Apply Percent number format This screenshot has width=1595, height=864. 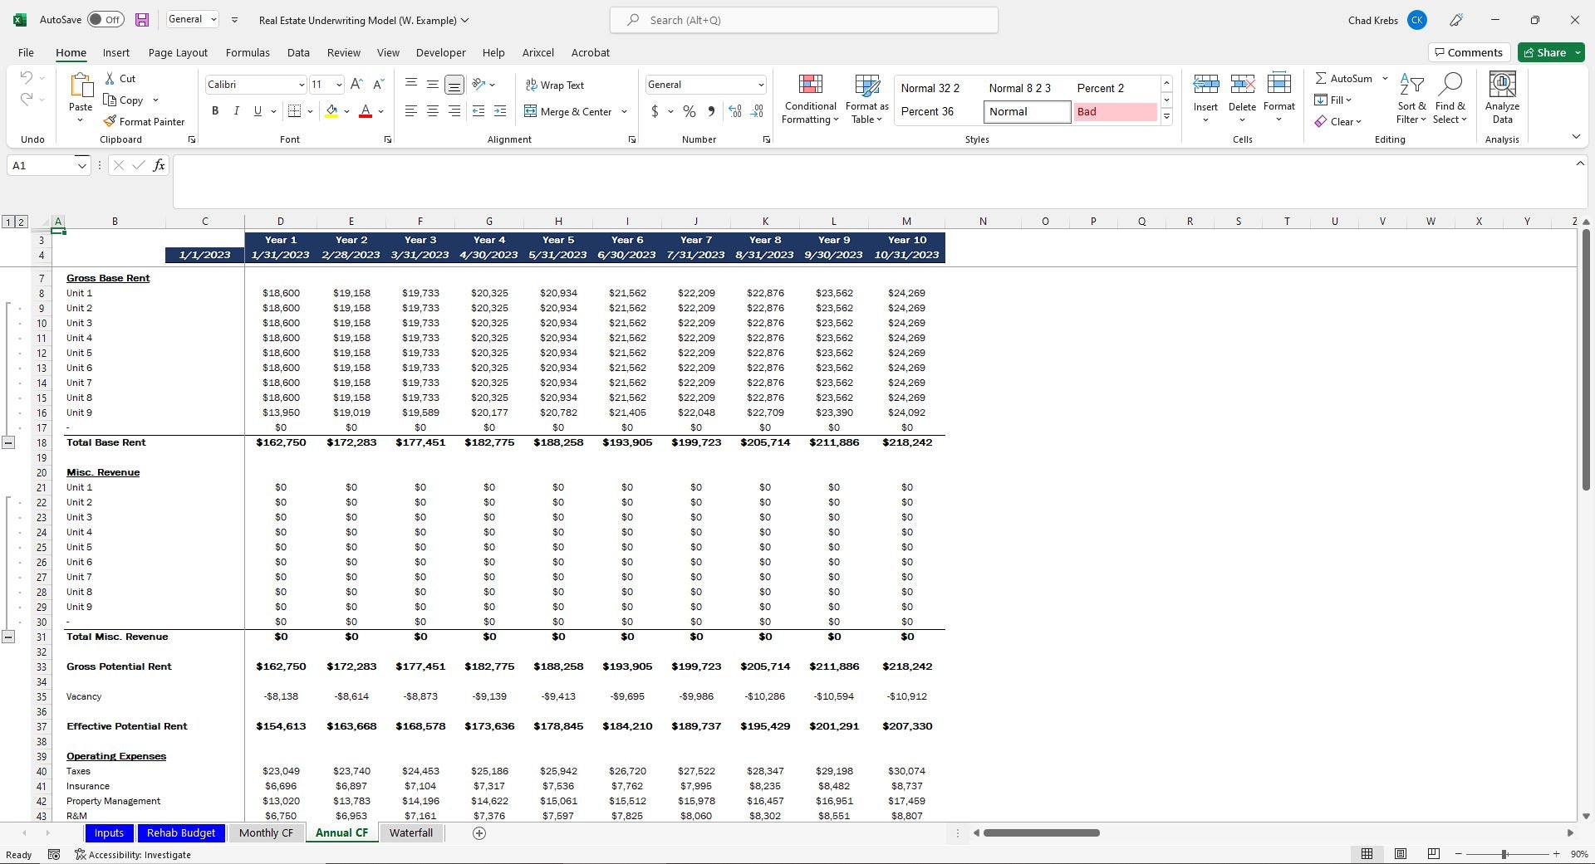688,111
